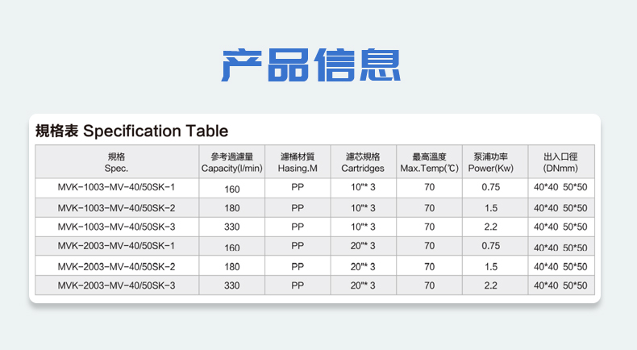This screenshot has height=350, width=637.
Task: Click the Cartridges column header
Action: [x=363, y=162]
